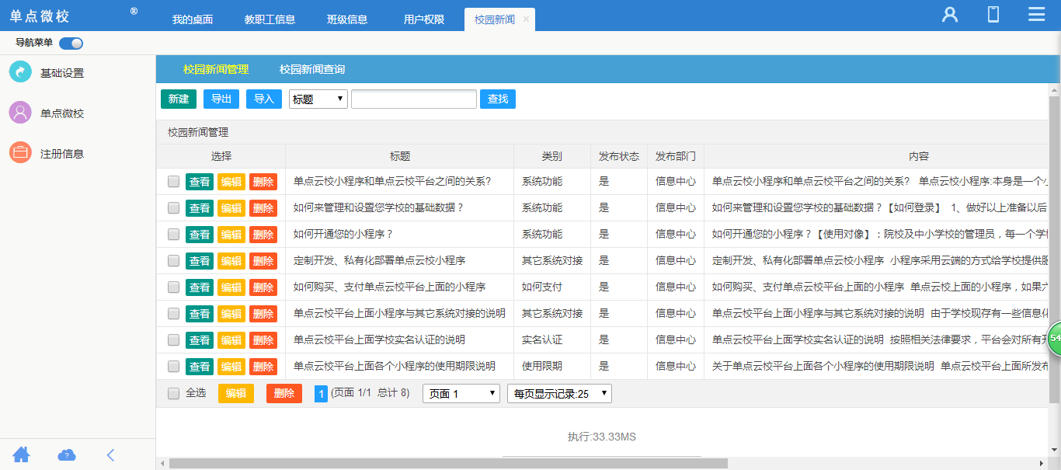Image resolution: width=1061 pixels, height=470 pixels.
Task: Edit the 定制开发、私有化部署 news row
Action: (231, 261)
